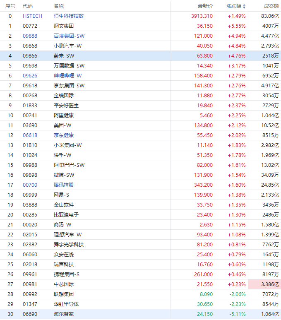281x320 pixels.
Task: Select the 华虹半导体 name
Action: (66, 304)
